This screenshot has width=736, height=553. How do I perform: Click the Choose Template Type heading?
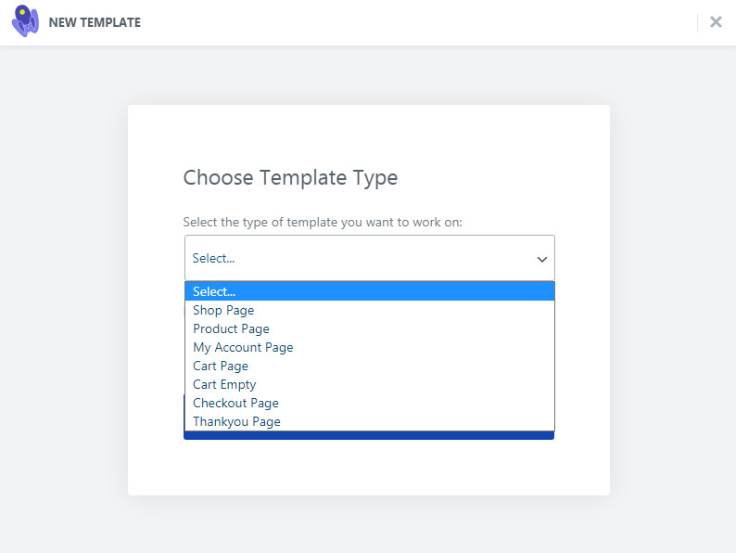[290, 178]
